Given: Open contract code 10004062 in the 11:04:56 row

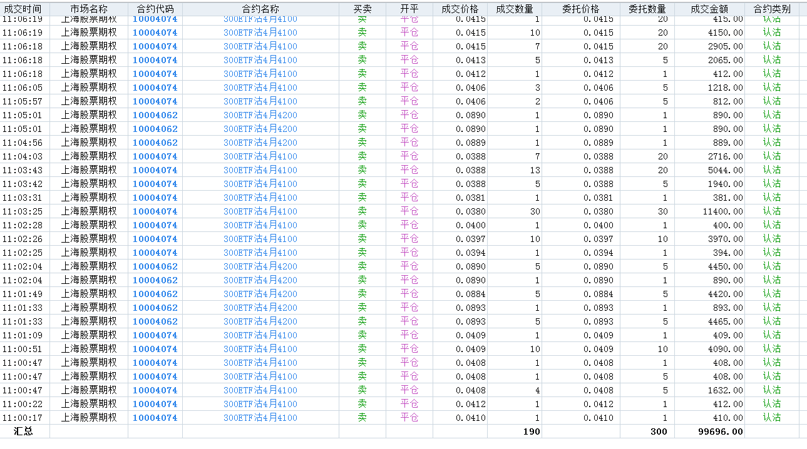Looking at the screenshot, I should pyautogui.click(x=155, y=143).
